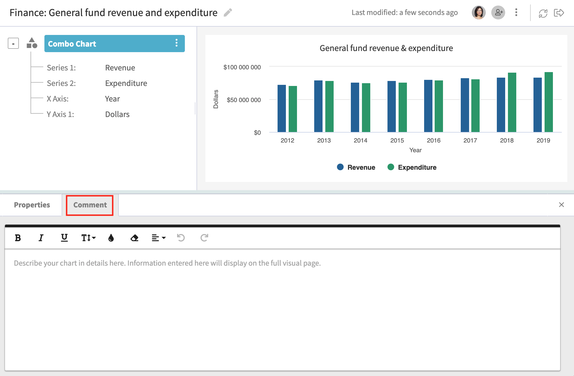Open the text size dropdown
Screen dimensions: 574x376
88,238
